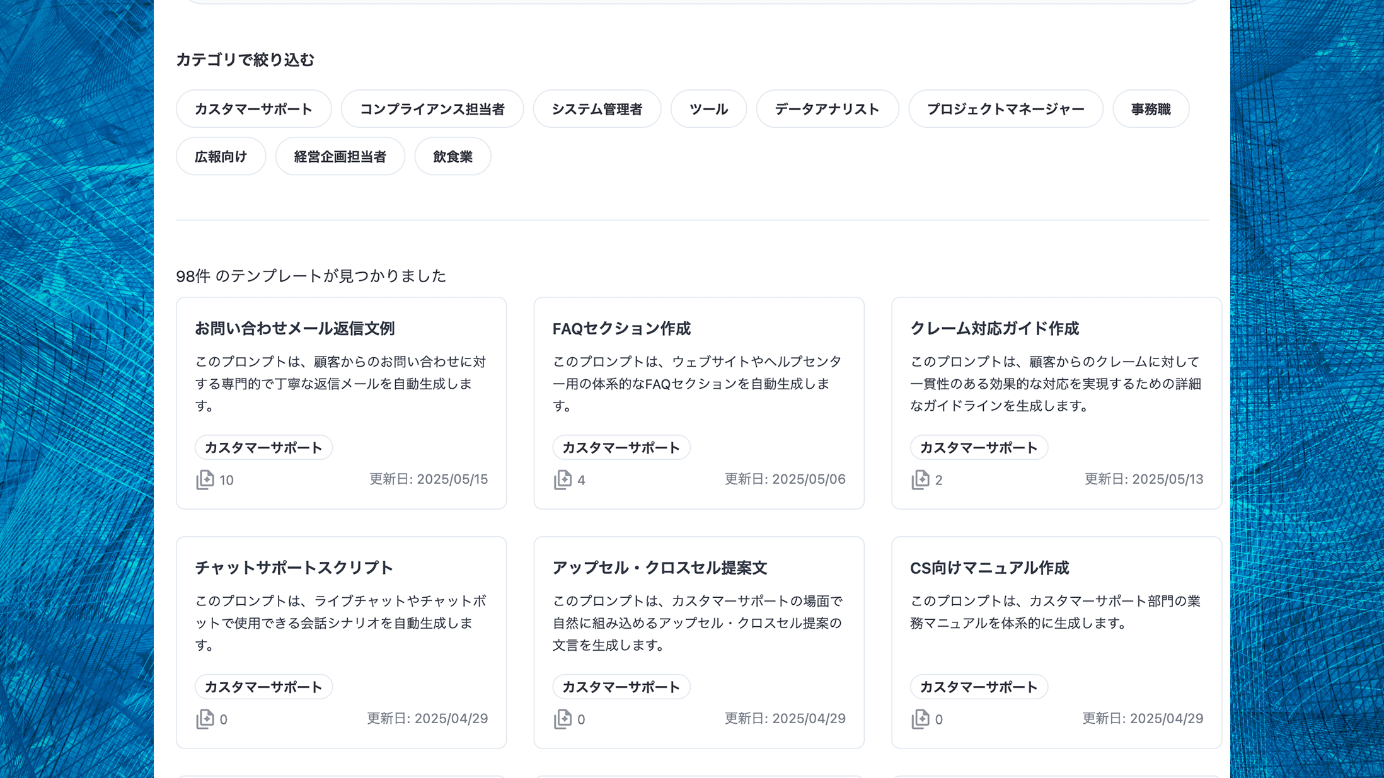Select the カスタマーサポート tag on FAQセクション作成 card

click(x=621, y=447)
